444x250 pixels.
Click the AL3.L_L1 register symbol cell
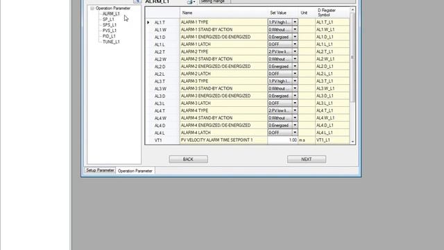(x=332, y=103)
